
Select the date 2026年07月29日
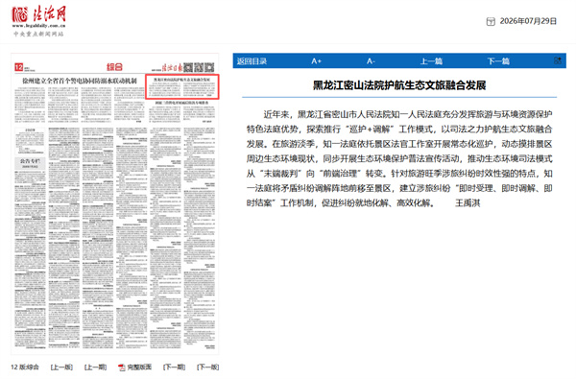coord(528,21)
